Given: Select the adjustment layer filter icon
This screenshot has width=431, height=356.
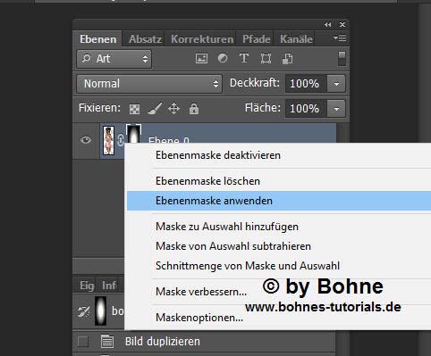Looking at the screenshot, I should (x=223, y=58).
